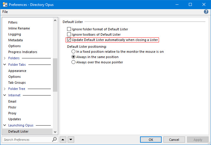
Task: Expand the Folder Tree category
Action: coord(5,89)
